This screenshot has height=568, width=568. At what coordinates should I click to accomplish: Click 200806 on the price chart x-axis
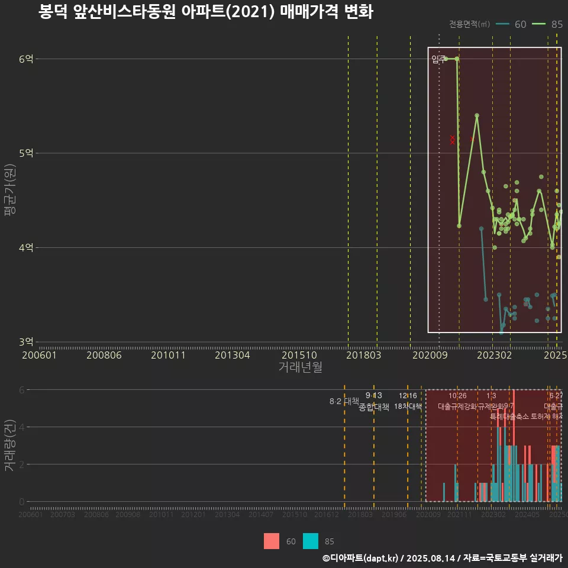point(104,355)
